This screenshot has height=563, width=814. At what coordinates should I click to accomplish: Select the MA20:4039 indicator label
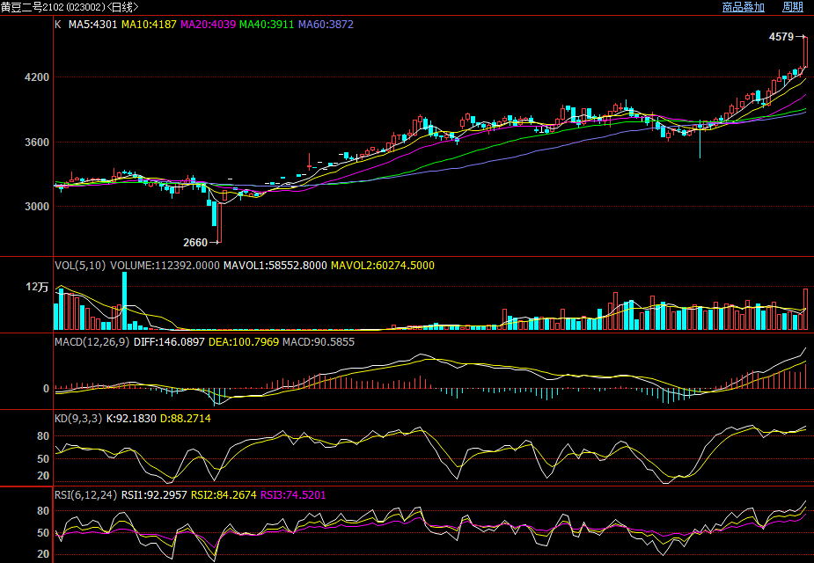[209, 25]
